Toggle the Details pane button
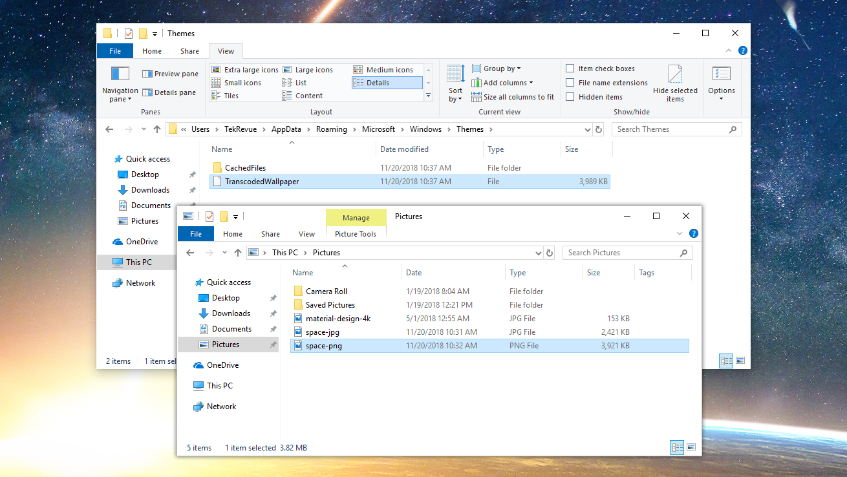847x477 pixels. 169,92
